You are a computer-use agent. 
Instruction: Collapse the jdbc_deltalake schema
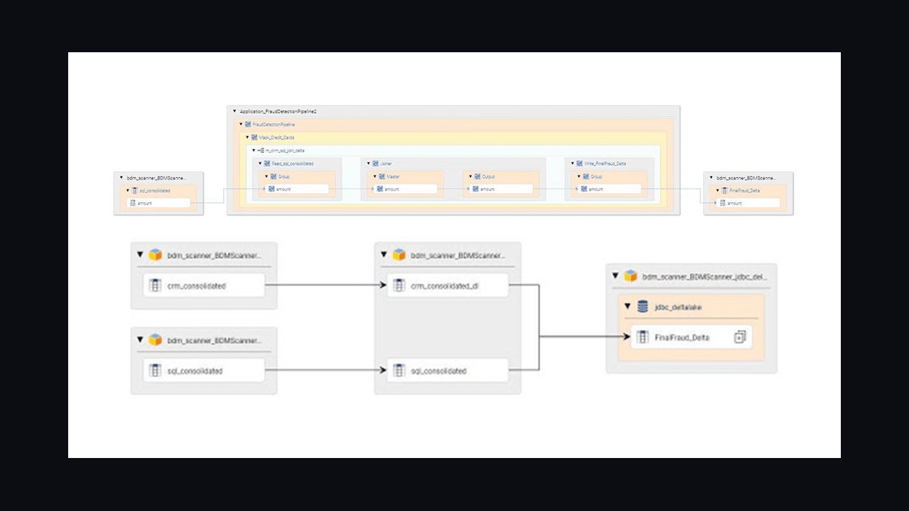[628, 306]
